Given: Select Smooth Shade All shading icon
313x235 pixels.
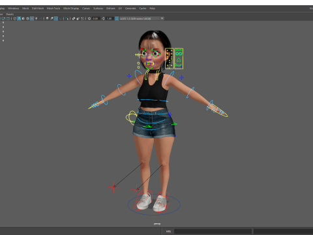Looking at the screenshot, I should point(19,18).
